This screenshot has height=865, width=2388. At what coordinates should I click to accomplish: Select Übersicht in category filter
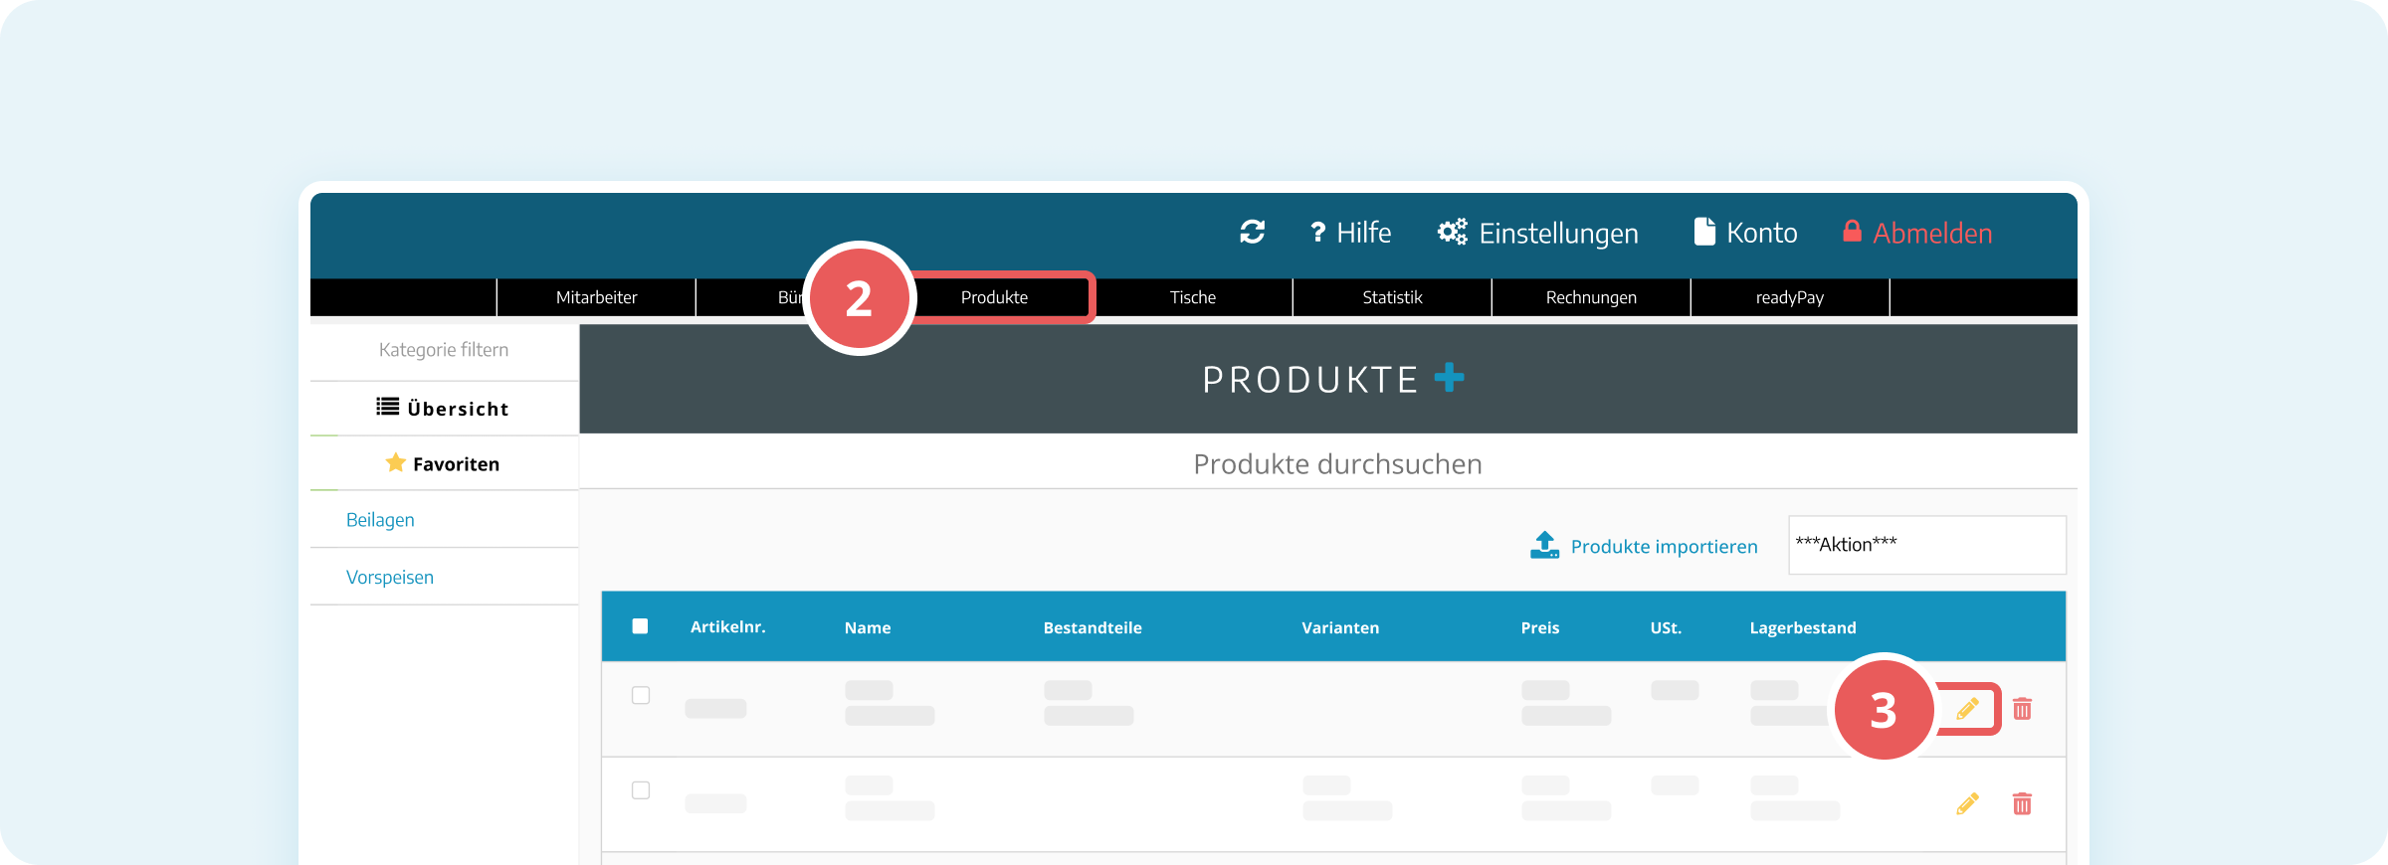click(x=444, y=409)
